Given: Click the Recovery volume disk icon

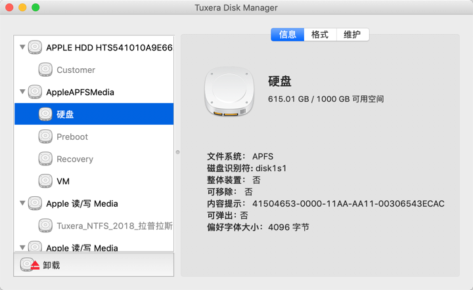Looking at the screenshot, I should tap(45, 159).
